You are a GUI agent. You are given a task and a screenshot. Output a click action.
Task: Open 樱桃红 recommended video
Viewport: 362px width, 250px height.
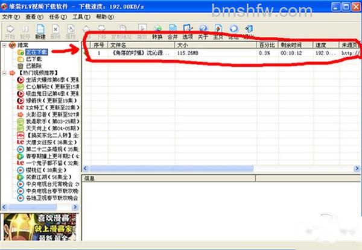46,170
